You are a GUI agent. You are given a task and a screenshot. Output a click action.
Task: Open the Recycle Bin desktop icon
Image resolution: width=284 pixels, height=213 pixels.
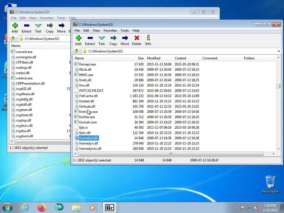270,184
